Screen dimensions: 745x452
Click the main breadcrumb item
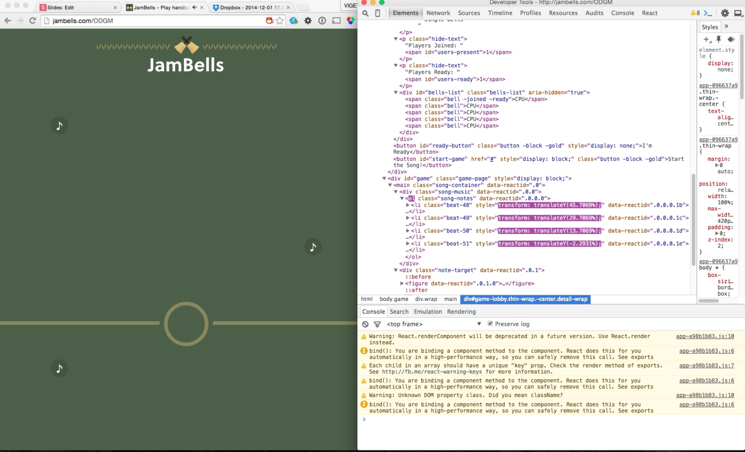[450, 299]
